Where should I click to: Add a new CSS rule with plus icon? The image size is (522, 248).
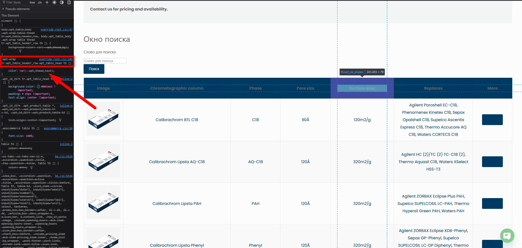click(47, 2)
